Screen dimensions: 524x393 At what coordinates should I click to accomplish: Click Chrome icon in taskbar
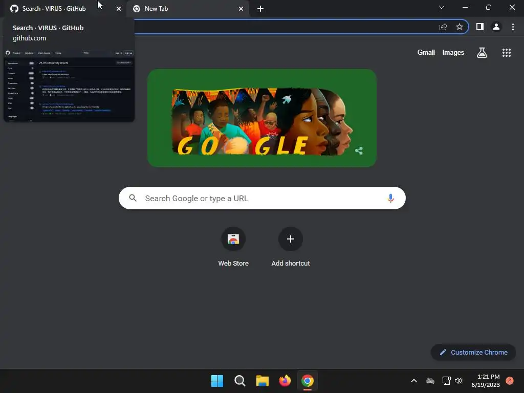(x=308, y=381)
